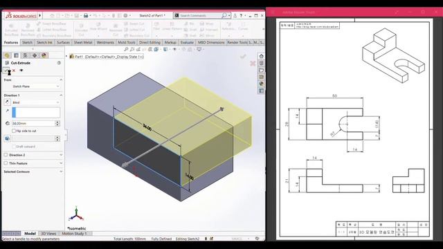This screenshot has height=249, width=443.
Task: Switch to Features ribbon tab
Action: 11,42
